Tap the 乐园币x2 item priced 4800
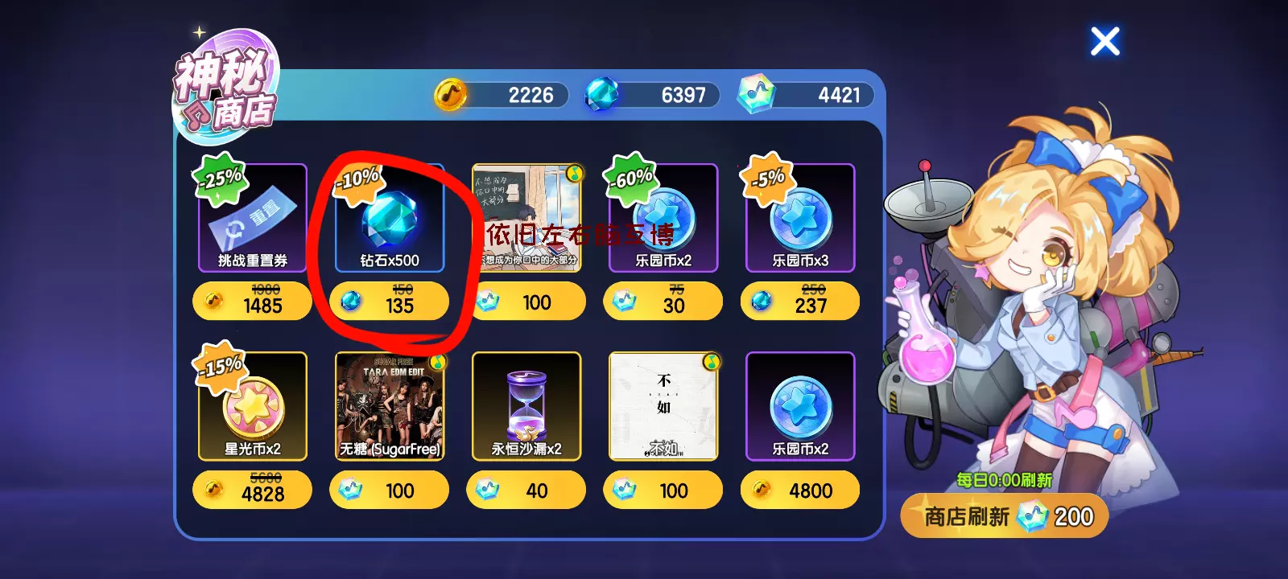Screen dimensions: 1288x579 800,406
